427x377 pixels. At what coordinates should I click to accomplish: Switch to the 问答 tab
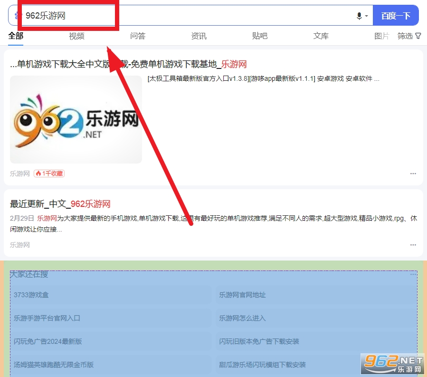coord(138,36)
